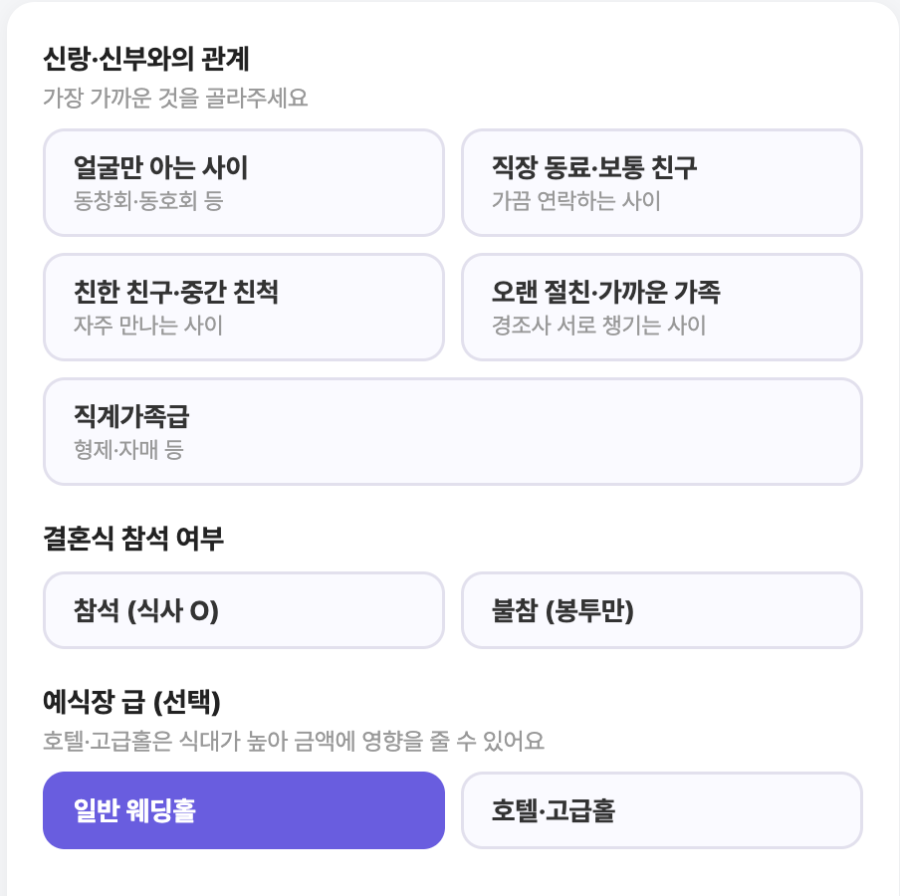This screenshot has width=900, height=896.
Task: Select the 얼굴만 아는 사이 option
Action: [243, 182]
